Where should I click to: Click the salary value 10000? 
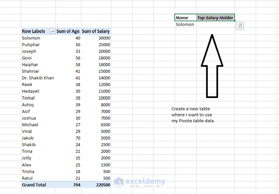point(105,98)
